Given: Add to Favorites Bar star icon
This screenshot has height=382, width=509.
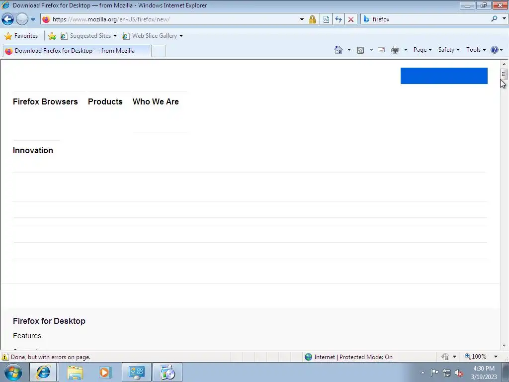Looking at the screenshot, I should pos(52,36).
